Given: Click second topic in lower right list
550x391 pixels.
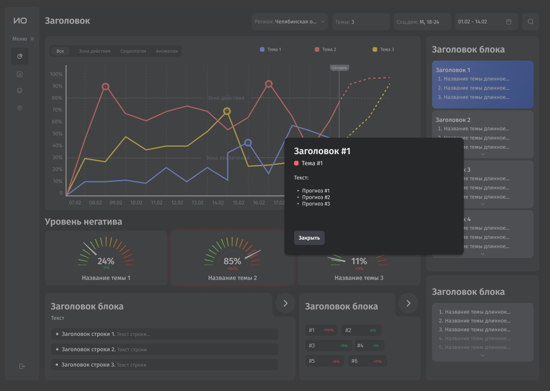Looking at the screenshot, I should [474, 321].
